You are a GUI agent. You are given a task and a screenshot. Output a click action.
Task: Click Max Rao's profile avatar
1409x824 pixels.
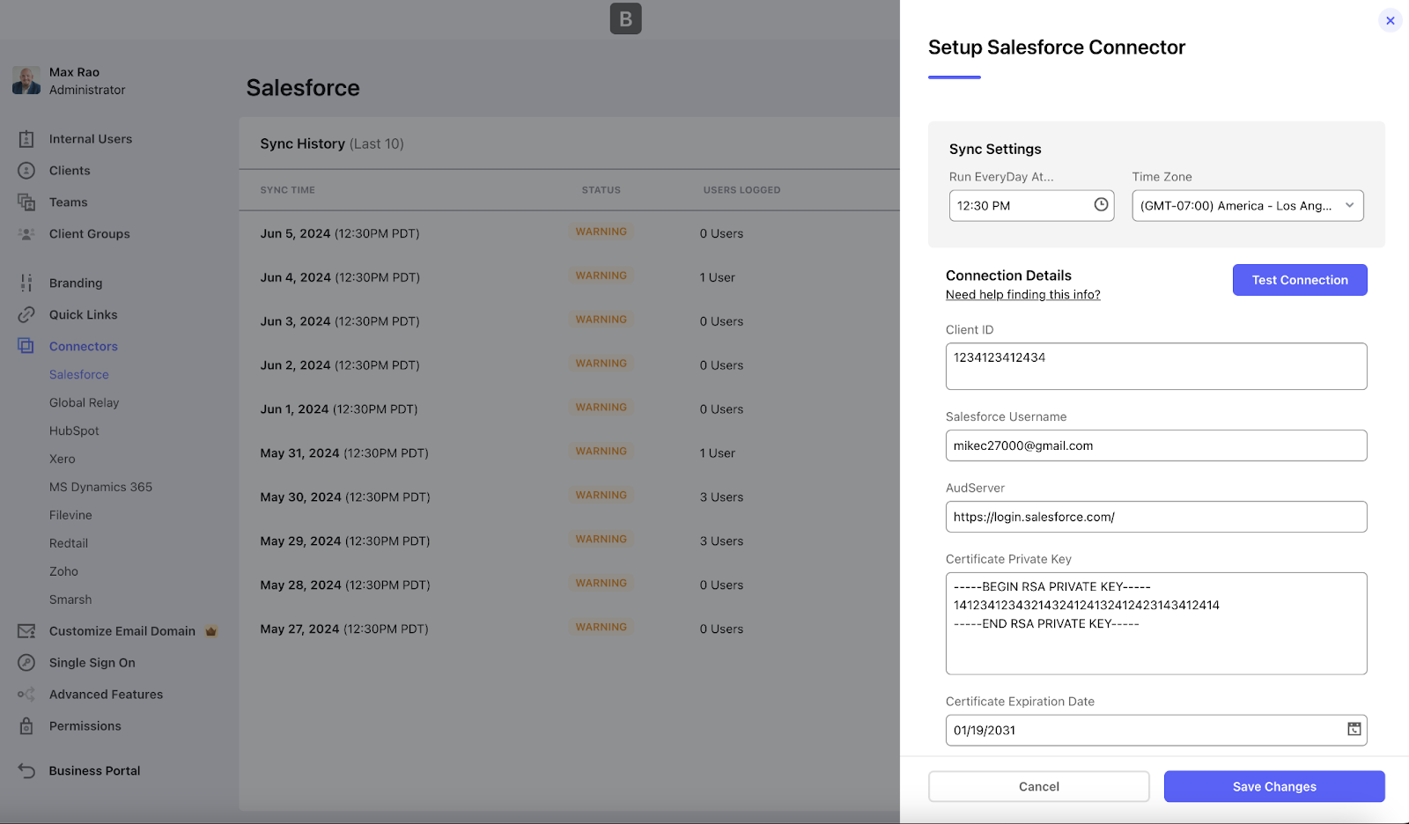point(26,80)
